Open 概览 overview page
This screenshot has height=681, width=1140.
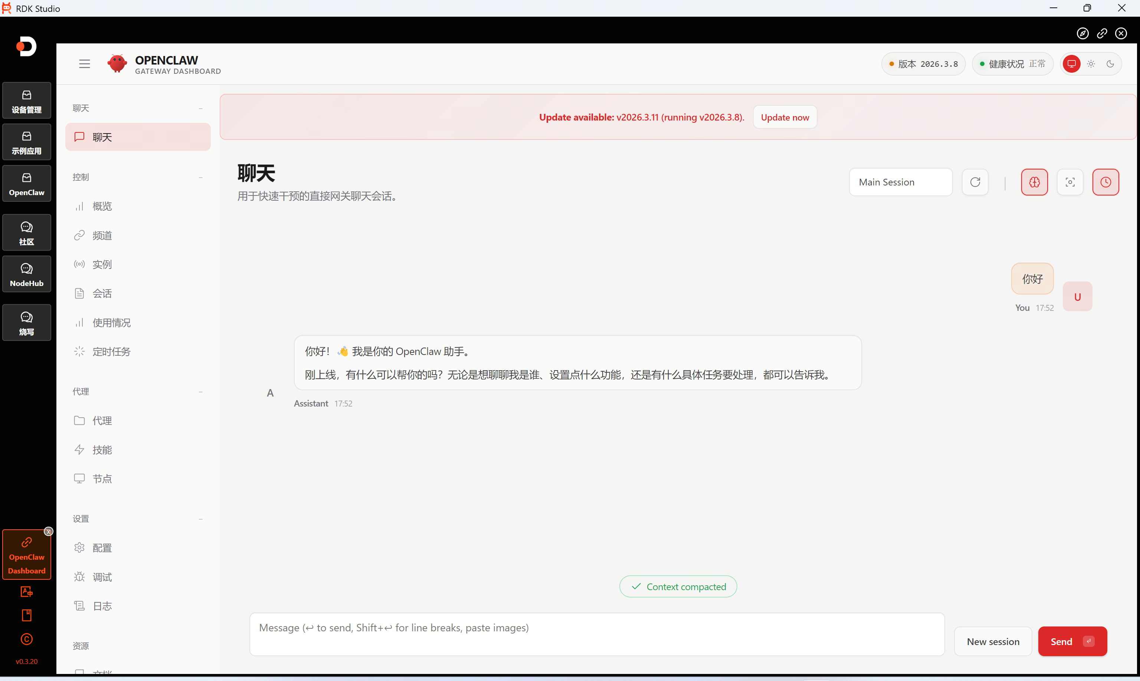pyautogui.click(x=138, y=207)
